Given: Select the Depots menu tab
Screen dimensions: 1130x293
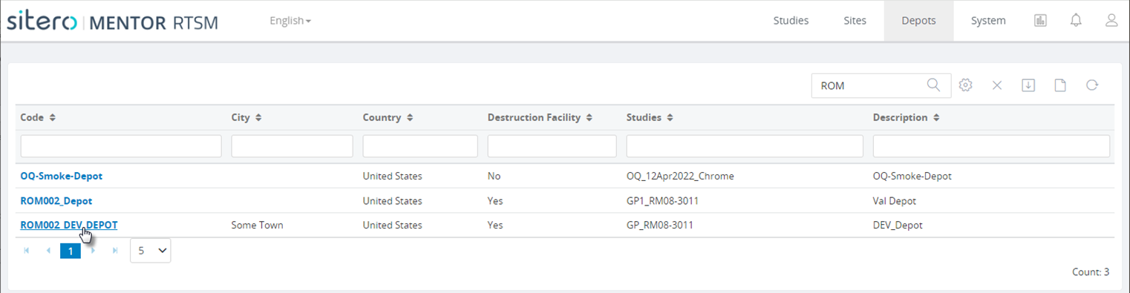Looking at the screenshot, I should coord(918,21).
